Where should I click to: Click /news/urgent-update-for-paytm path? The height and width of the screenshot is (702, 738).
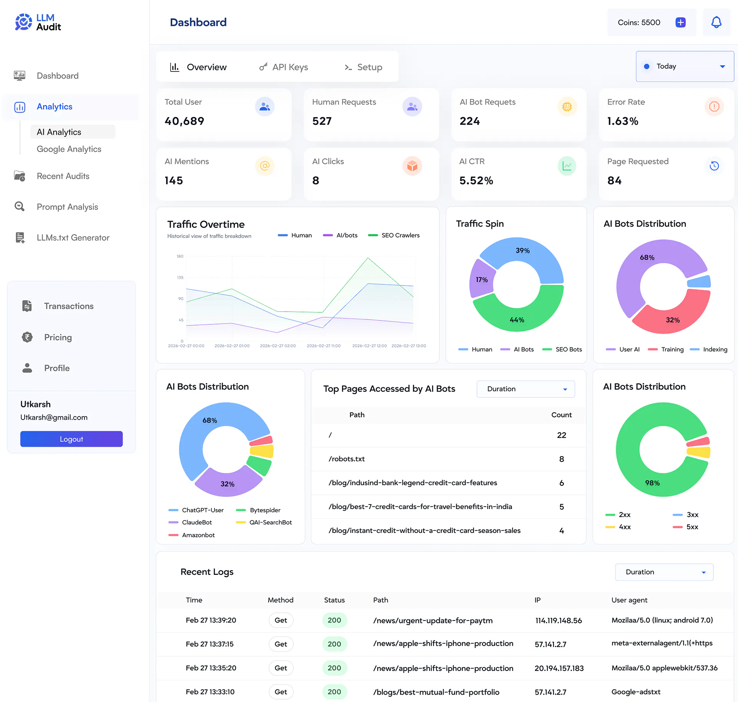(433, 620)
